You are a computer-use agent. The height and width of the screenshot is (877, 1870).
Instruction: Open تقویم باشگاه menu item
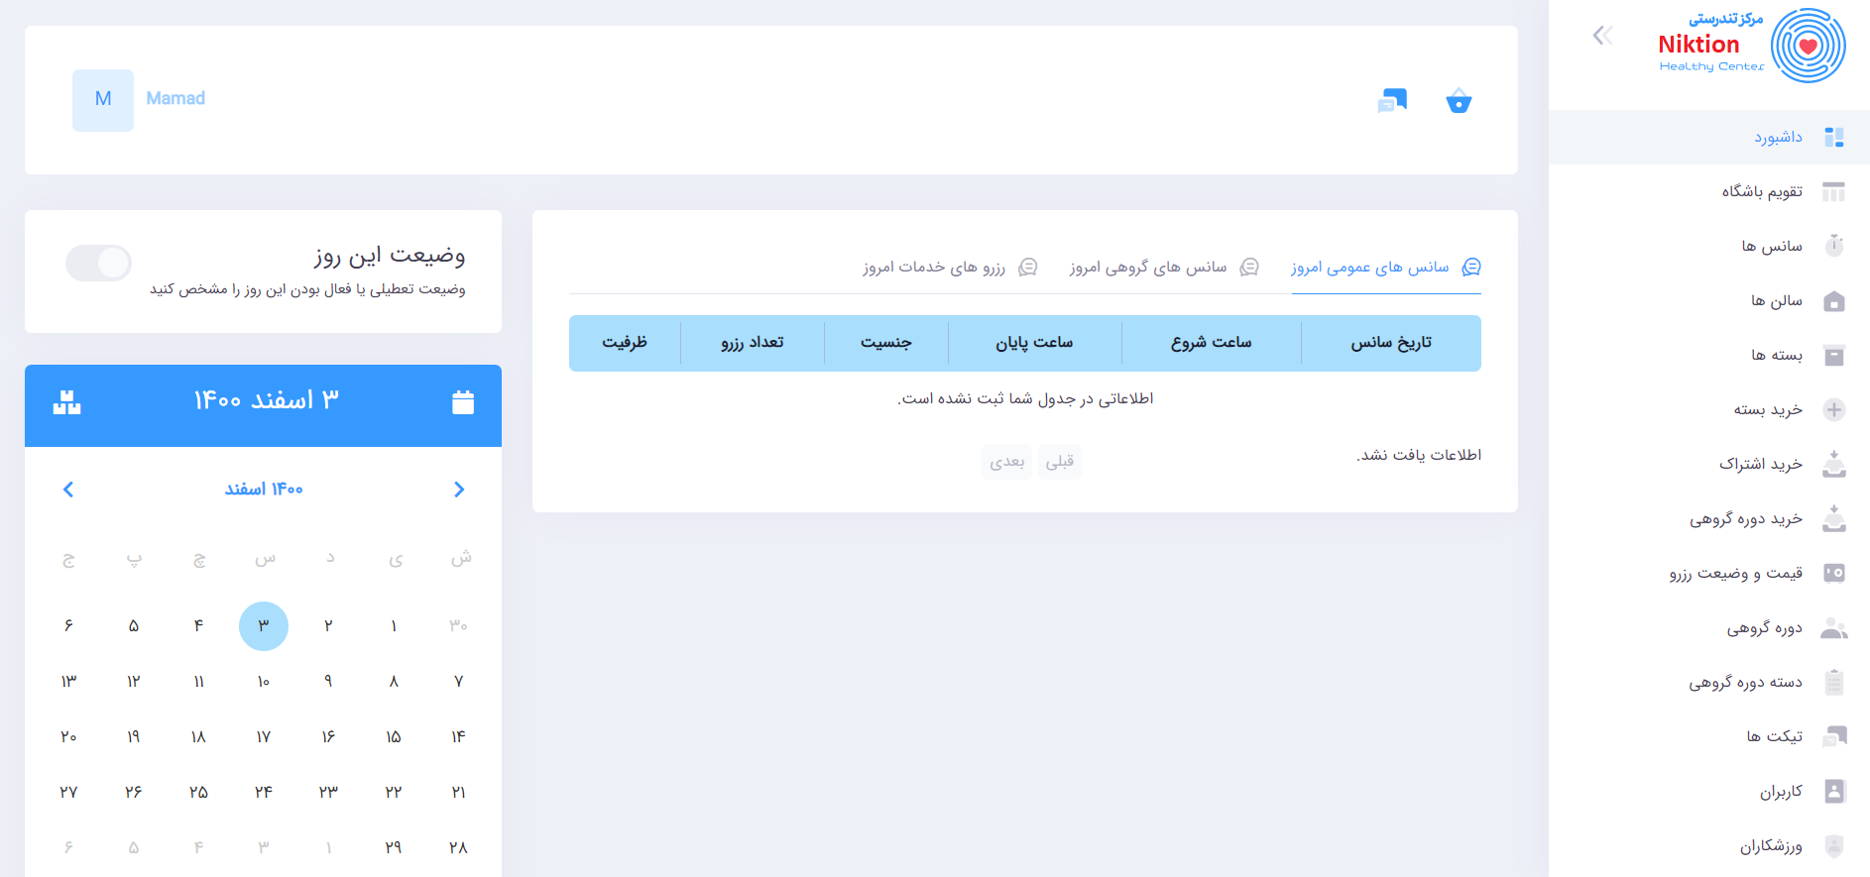(1709, 191)
